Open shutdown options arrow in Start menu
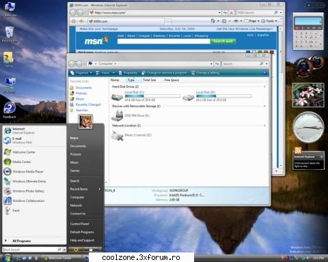This screenshot has height=262, width=328. click(100, 250)
